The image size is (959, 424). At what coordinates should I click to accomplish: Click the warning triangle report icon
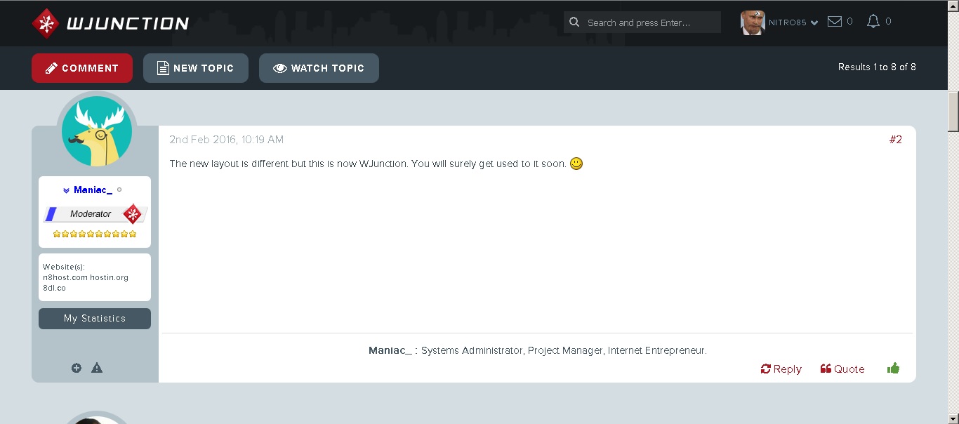point(97,368)
